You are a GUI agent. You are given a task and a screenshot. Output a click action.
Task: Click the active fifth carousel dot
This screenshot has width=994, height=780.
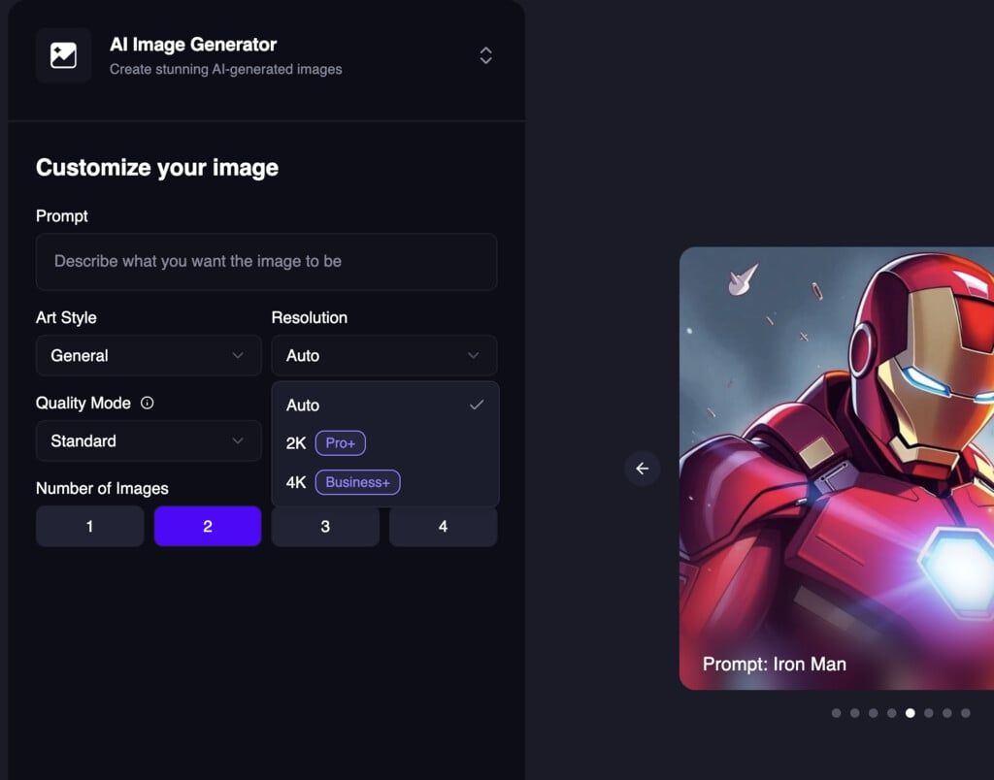pyautogui.click(x=910, y=713)
